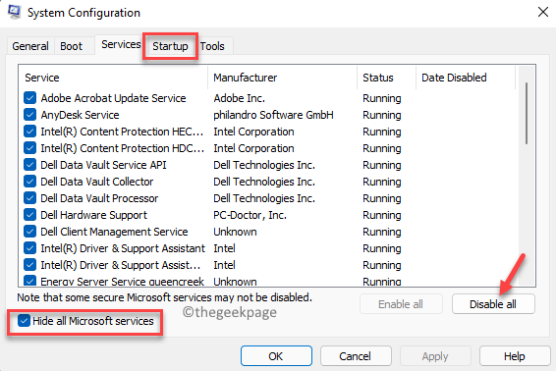
Task: Sort by the Status column header
Action: pos(386,78)
